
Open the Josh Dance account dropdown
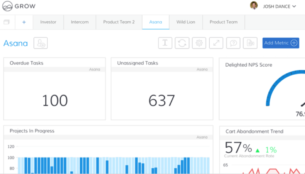coord(279,6)
